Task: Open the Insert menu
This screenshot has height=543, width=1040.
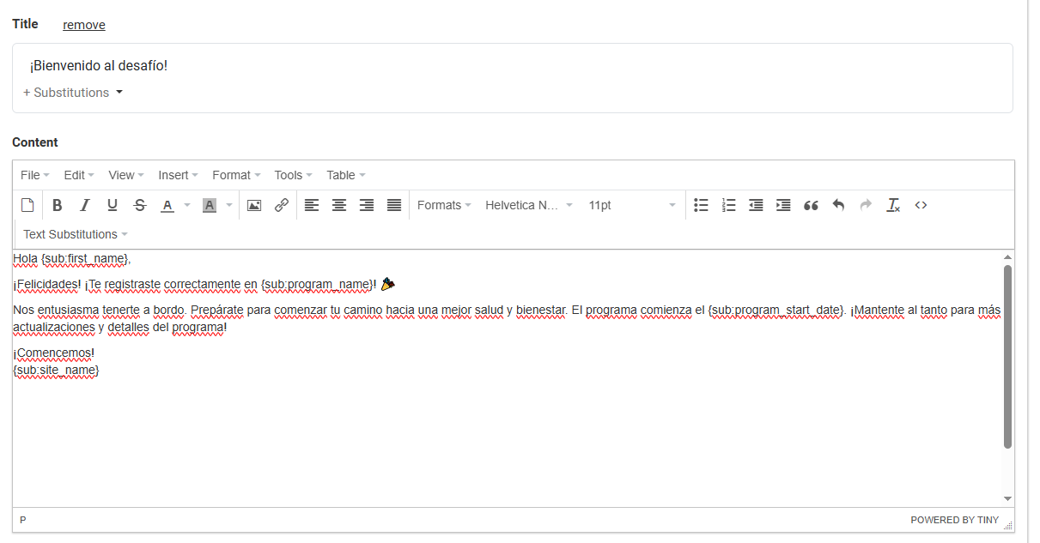Action: click(178, 175)
